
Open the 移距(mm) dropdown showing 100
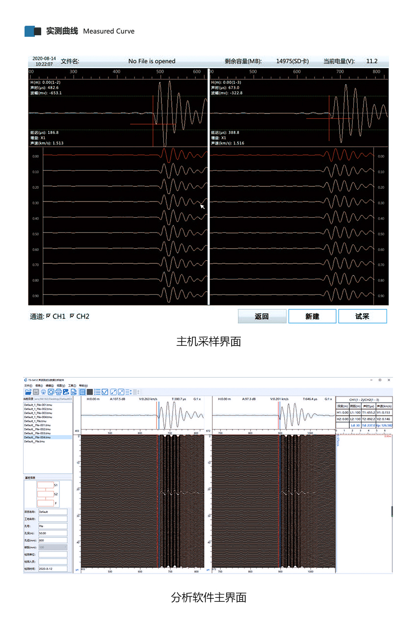point(52,547)
